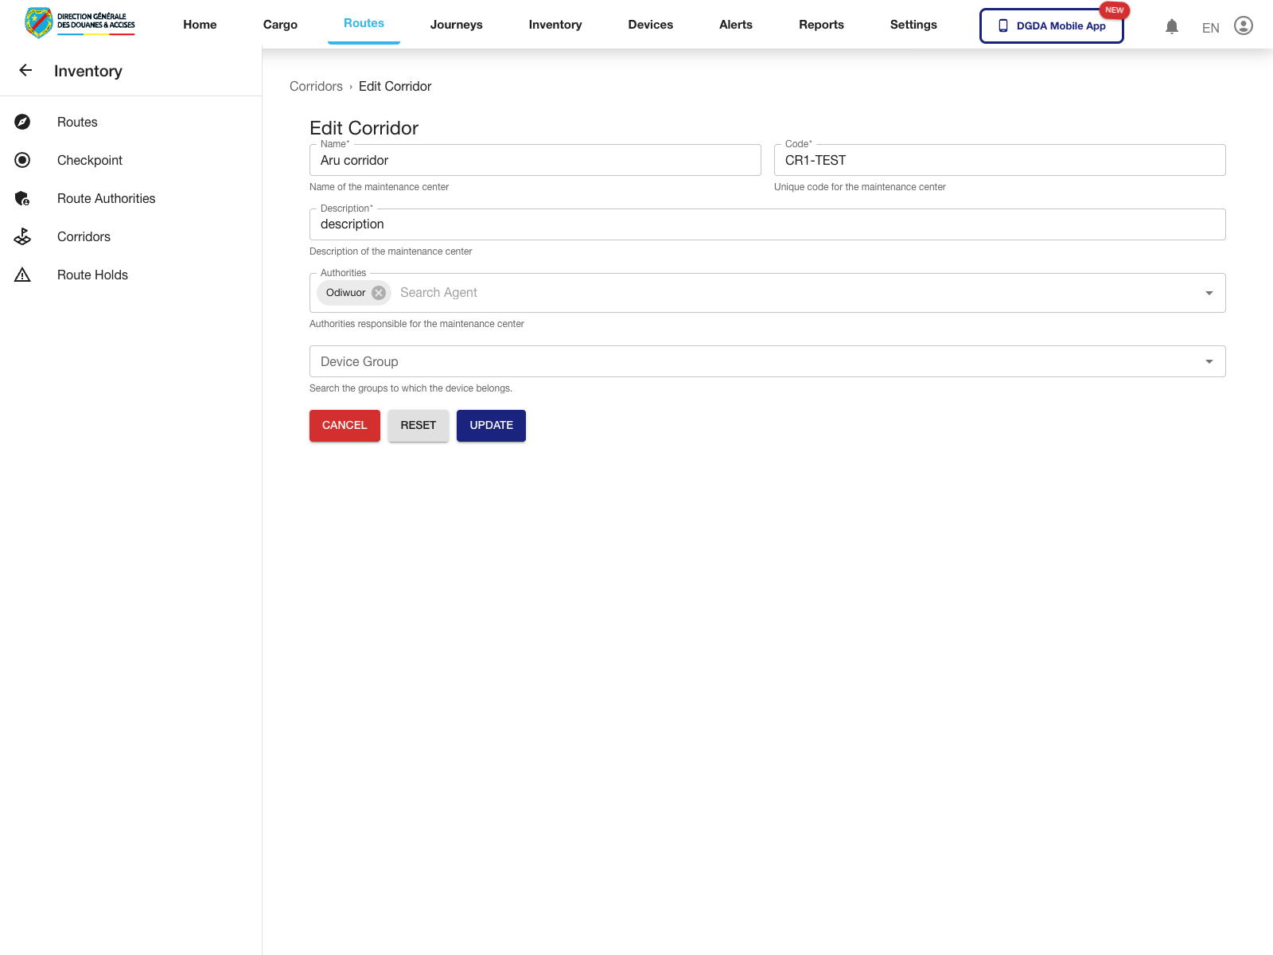
Task: Remove the Odiwuor authority chip
Action: [379, 293]
